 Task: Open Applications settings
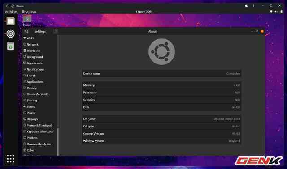pos(40,81)
